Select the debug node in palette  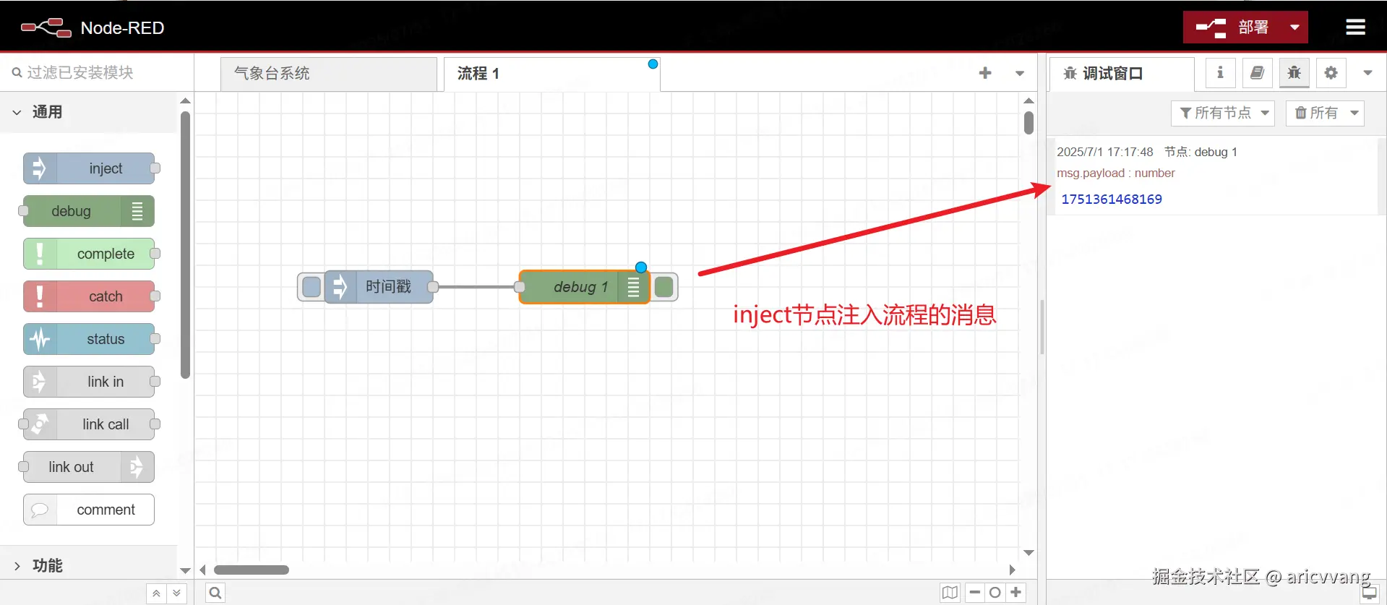pos(89,211)
